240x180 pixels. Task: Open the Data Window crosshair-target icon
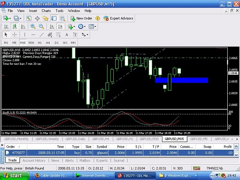point(37,18)
